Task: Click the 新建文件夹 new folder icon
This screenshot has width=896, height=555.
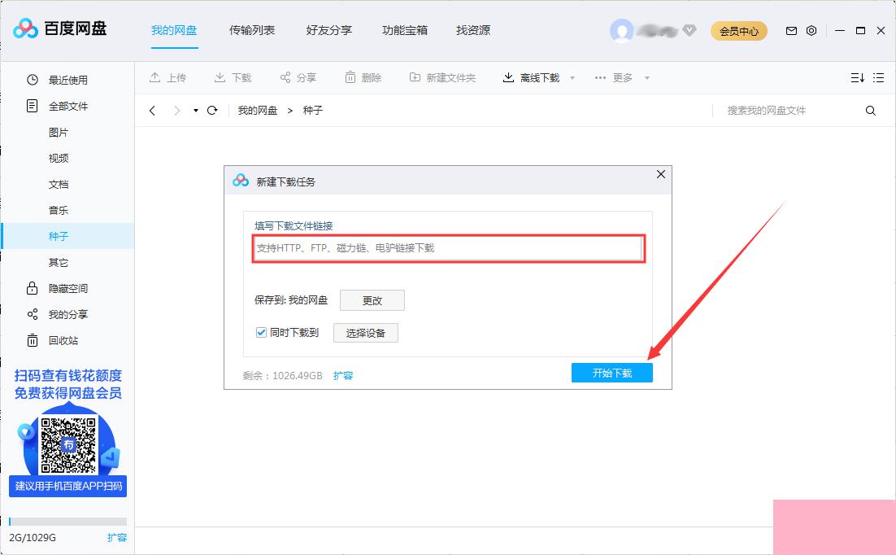Action: pos(415,77)
